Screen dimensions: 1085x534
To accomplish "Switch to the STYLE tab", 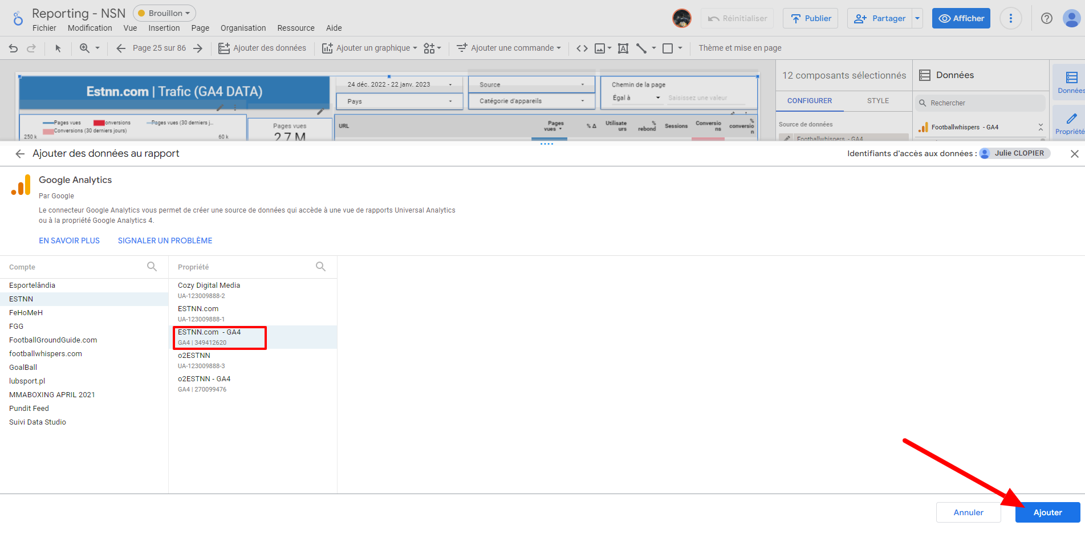I will 877,101.
